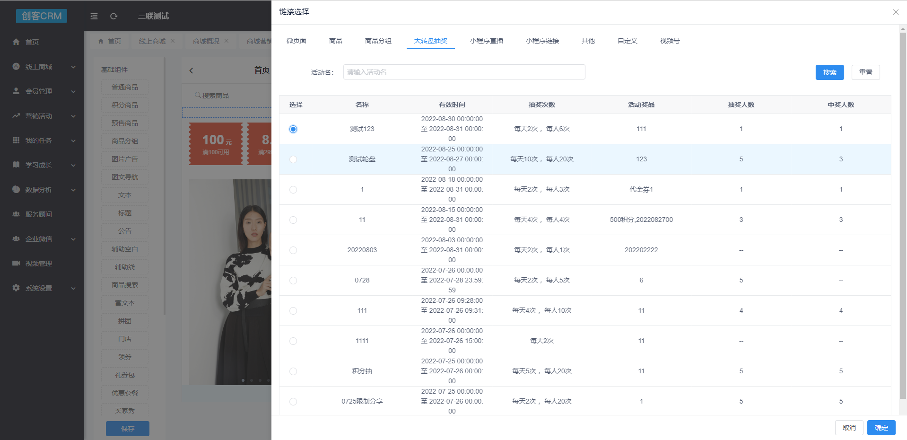Screen dimensions: 907x440
Task: Click the 视频管理 camera icon
Action: (16, 263)
